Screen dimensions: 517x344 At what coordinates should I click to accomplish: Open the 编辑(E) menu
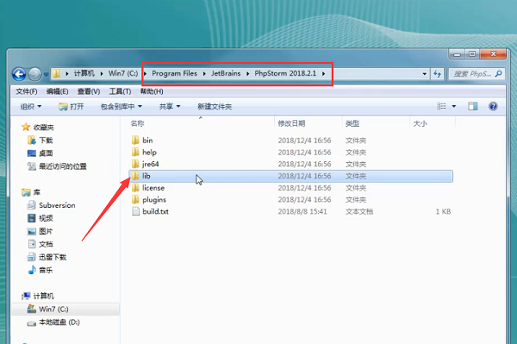coord(58,91)
